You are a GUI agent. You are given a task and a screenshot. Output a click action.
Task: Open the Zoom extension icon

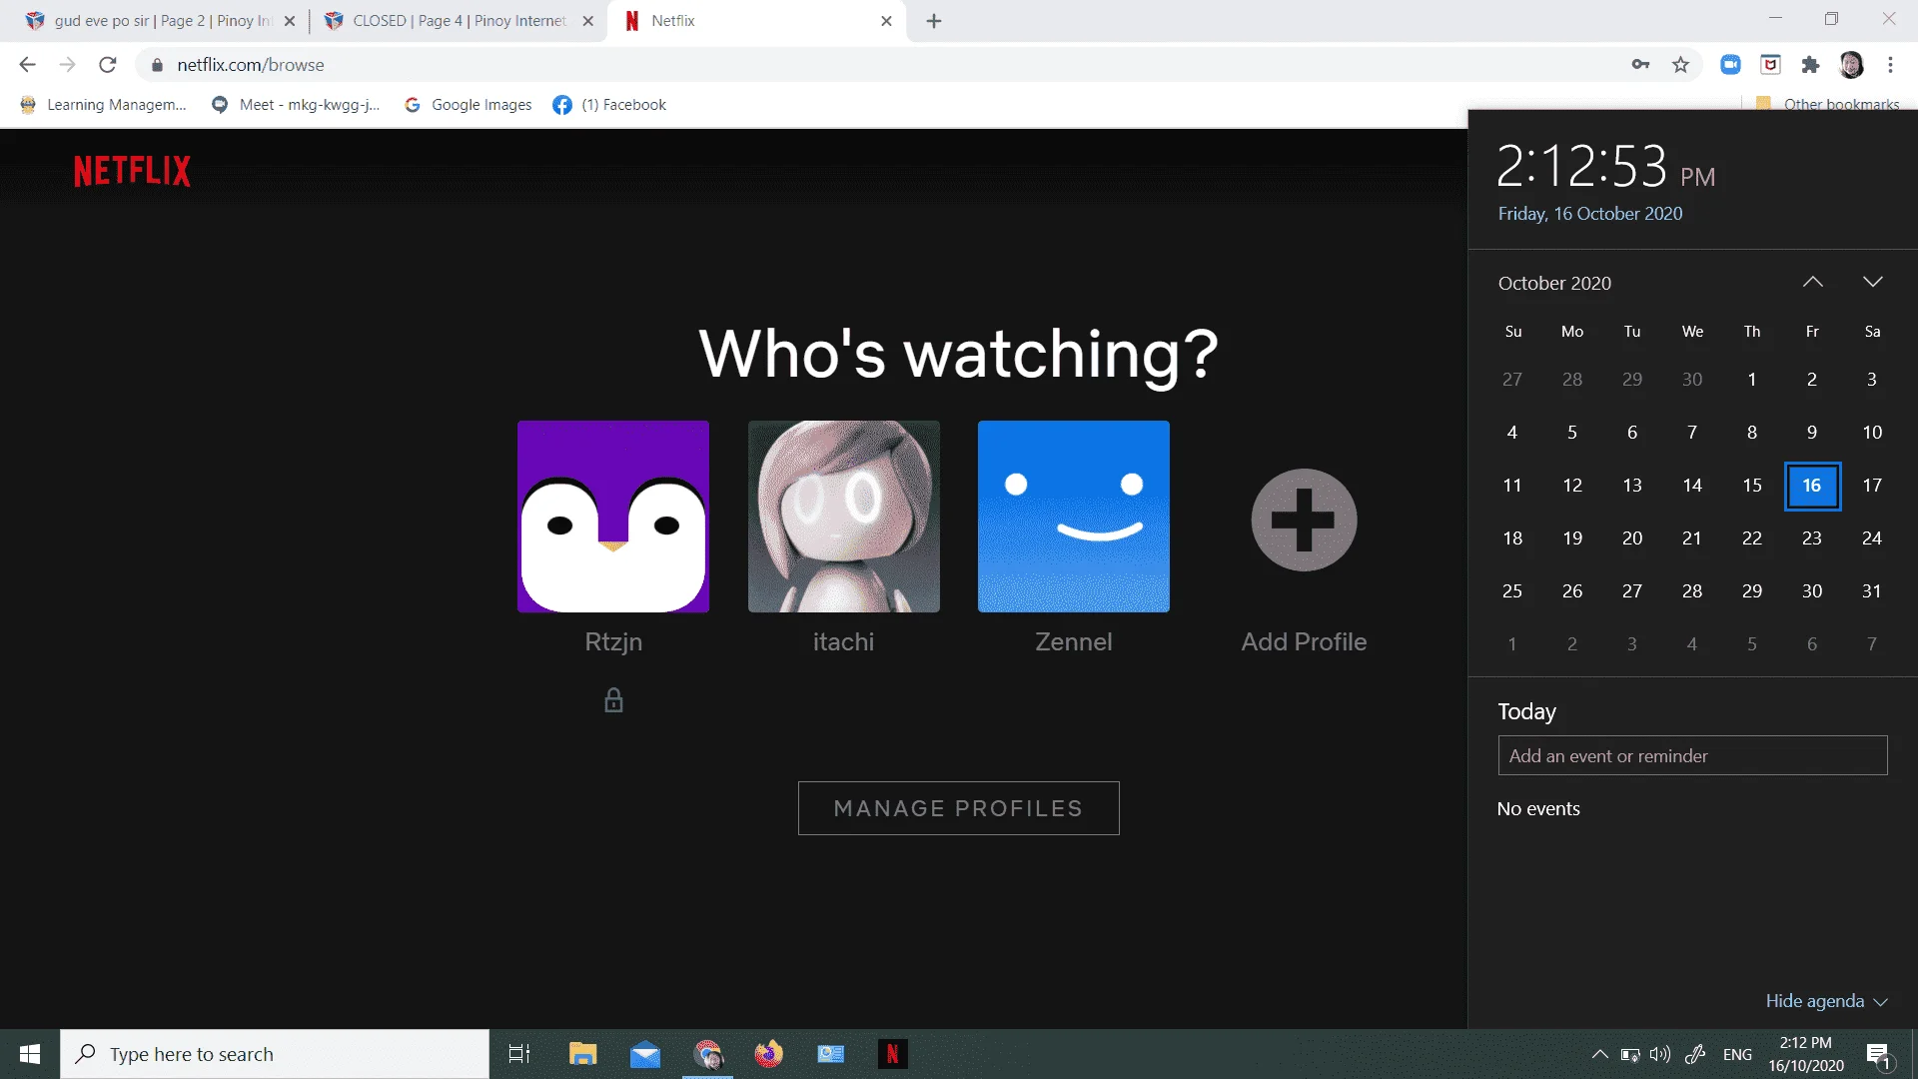point(1730,65)
